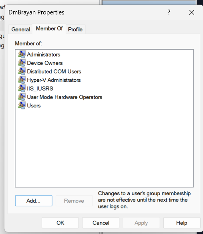Click the Users group icon
This screenshot has width=203, height=234.
point(22,105)
